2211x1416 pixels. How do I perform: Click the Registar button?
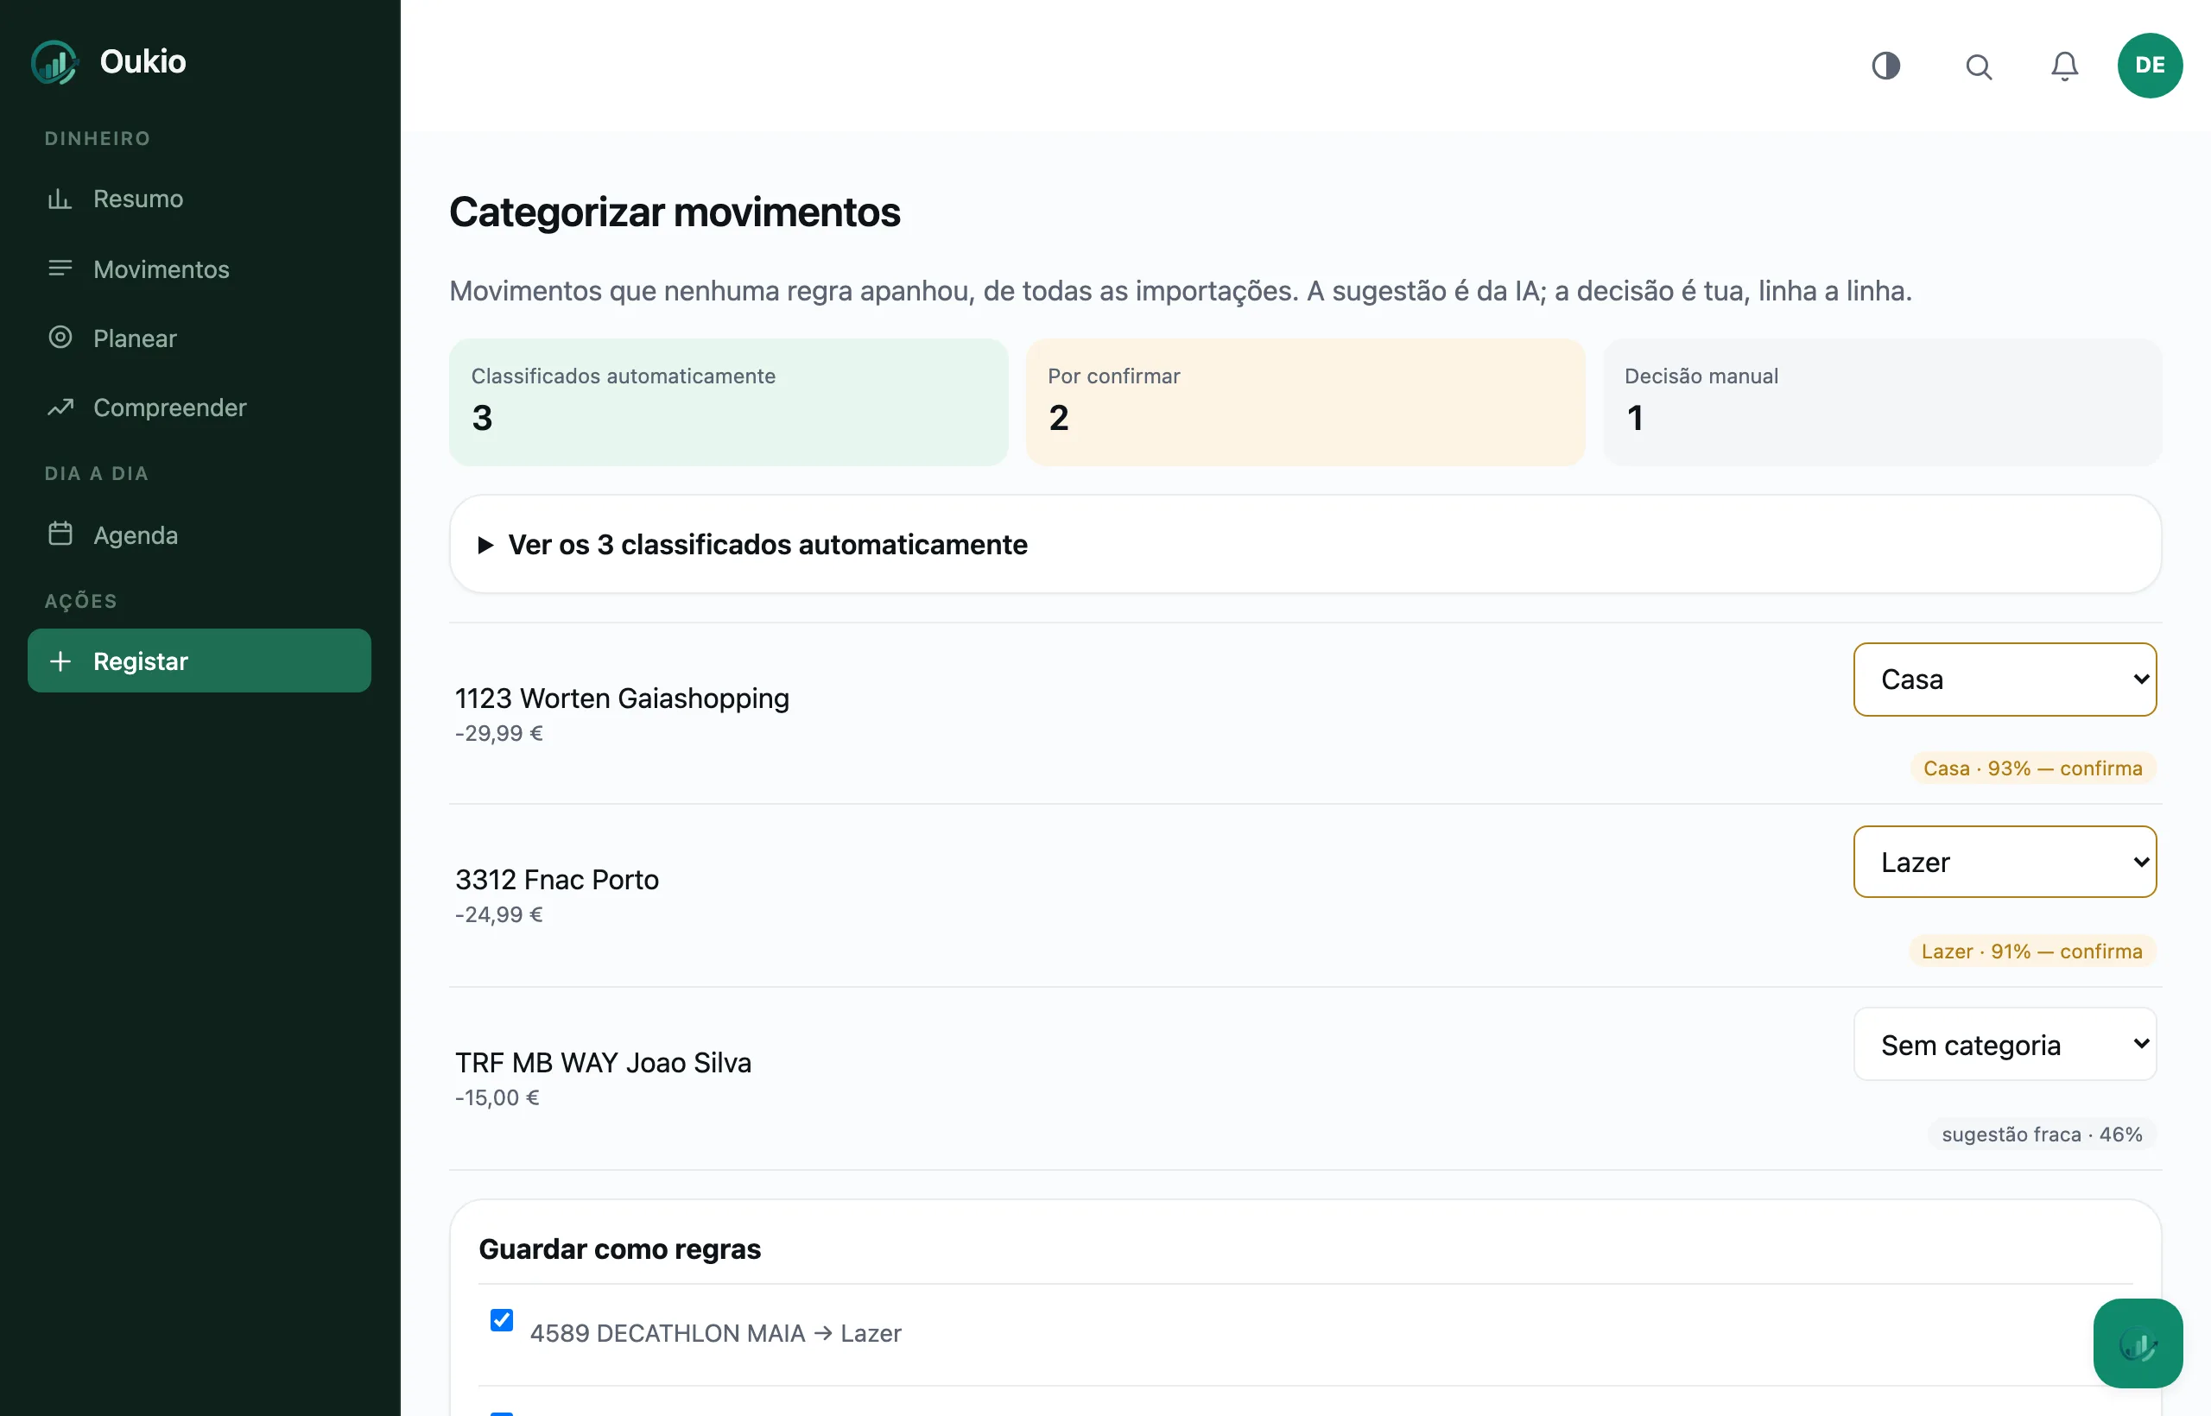(x=200, y=661)
